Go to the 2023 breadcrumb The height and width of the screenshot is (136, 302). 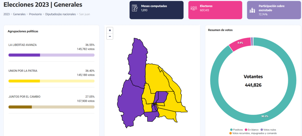[x=6, y=14]
